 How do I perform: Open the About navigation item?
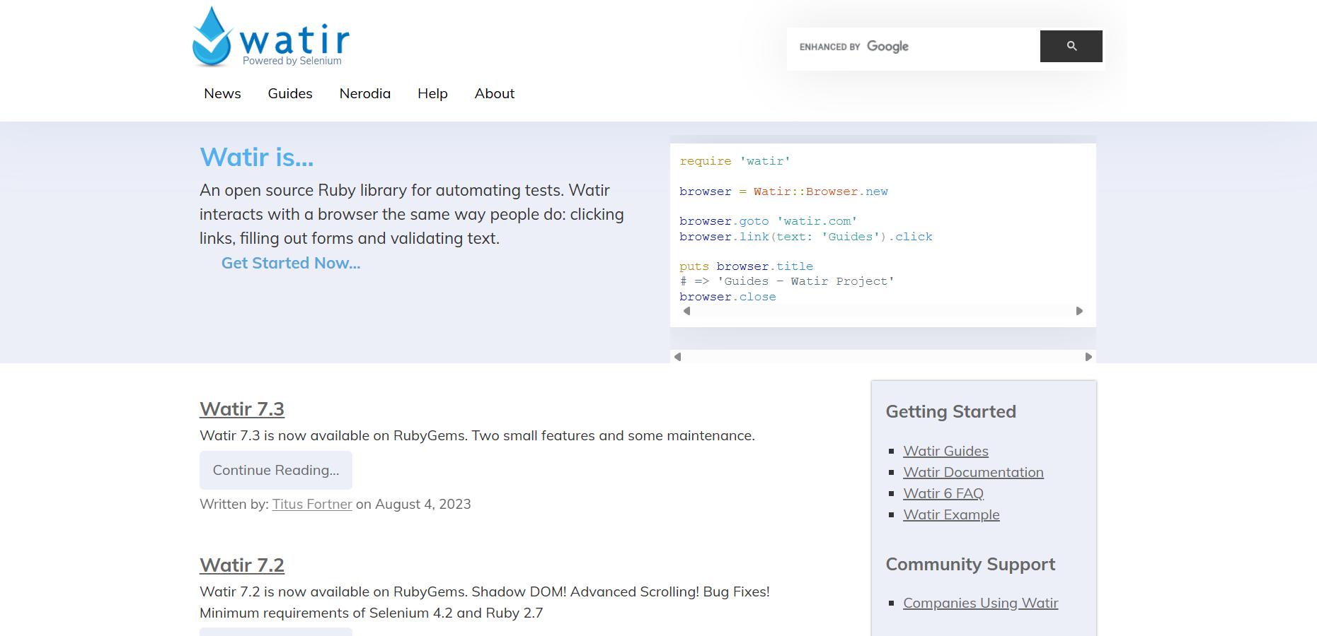pos(494,93)
